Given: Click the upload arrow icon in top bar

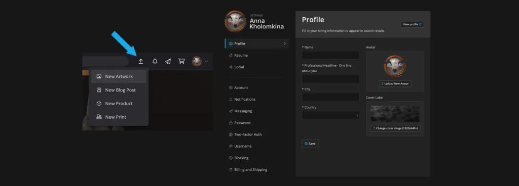Looking at the screenshot, I should click(x=141, y=61).
